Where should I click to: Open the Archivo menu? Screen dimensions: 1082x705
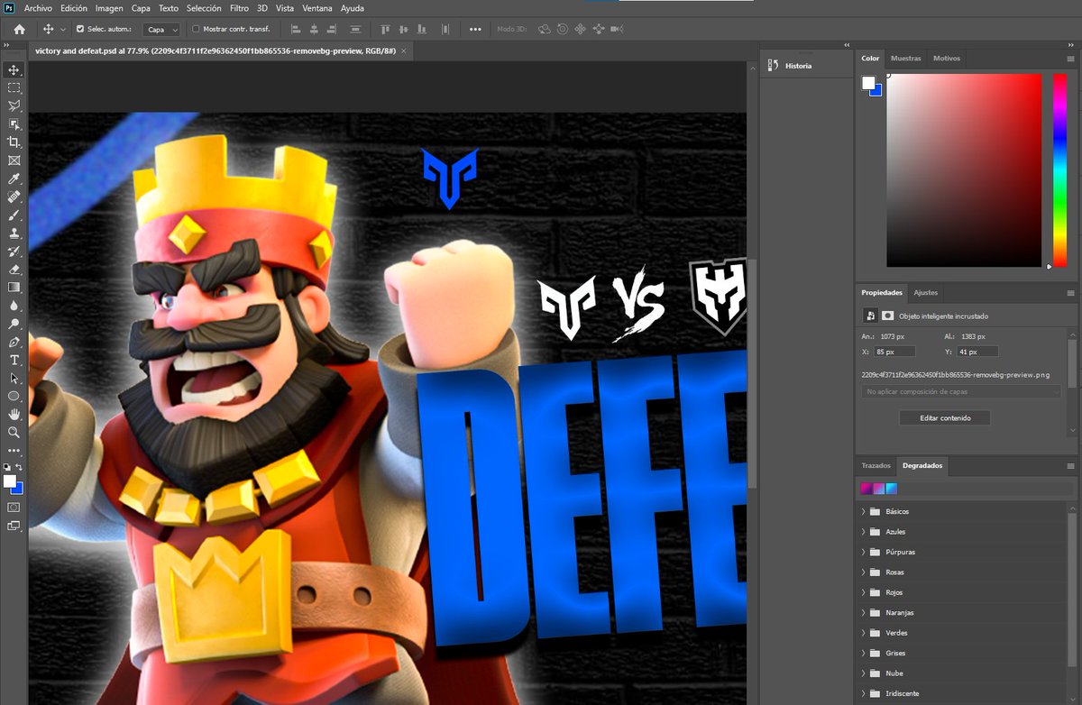(x=38, y=7)
